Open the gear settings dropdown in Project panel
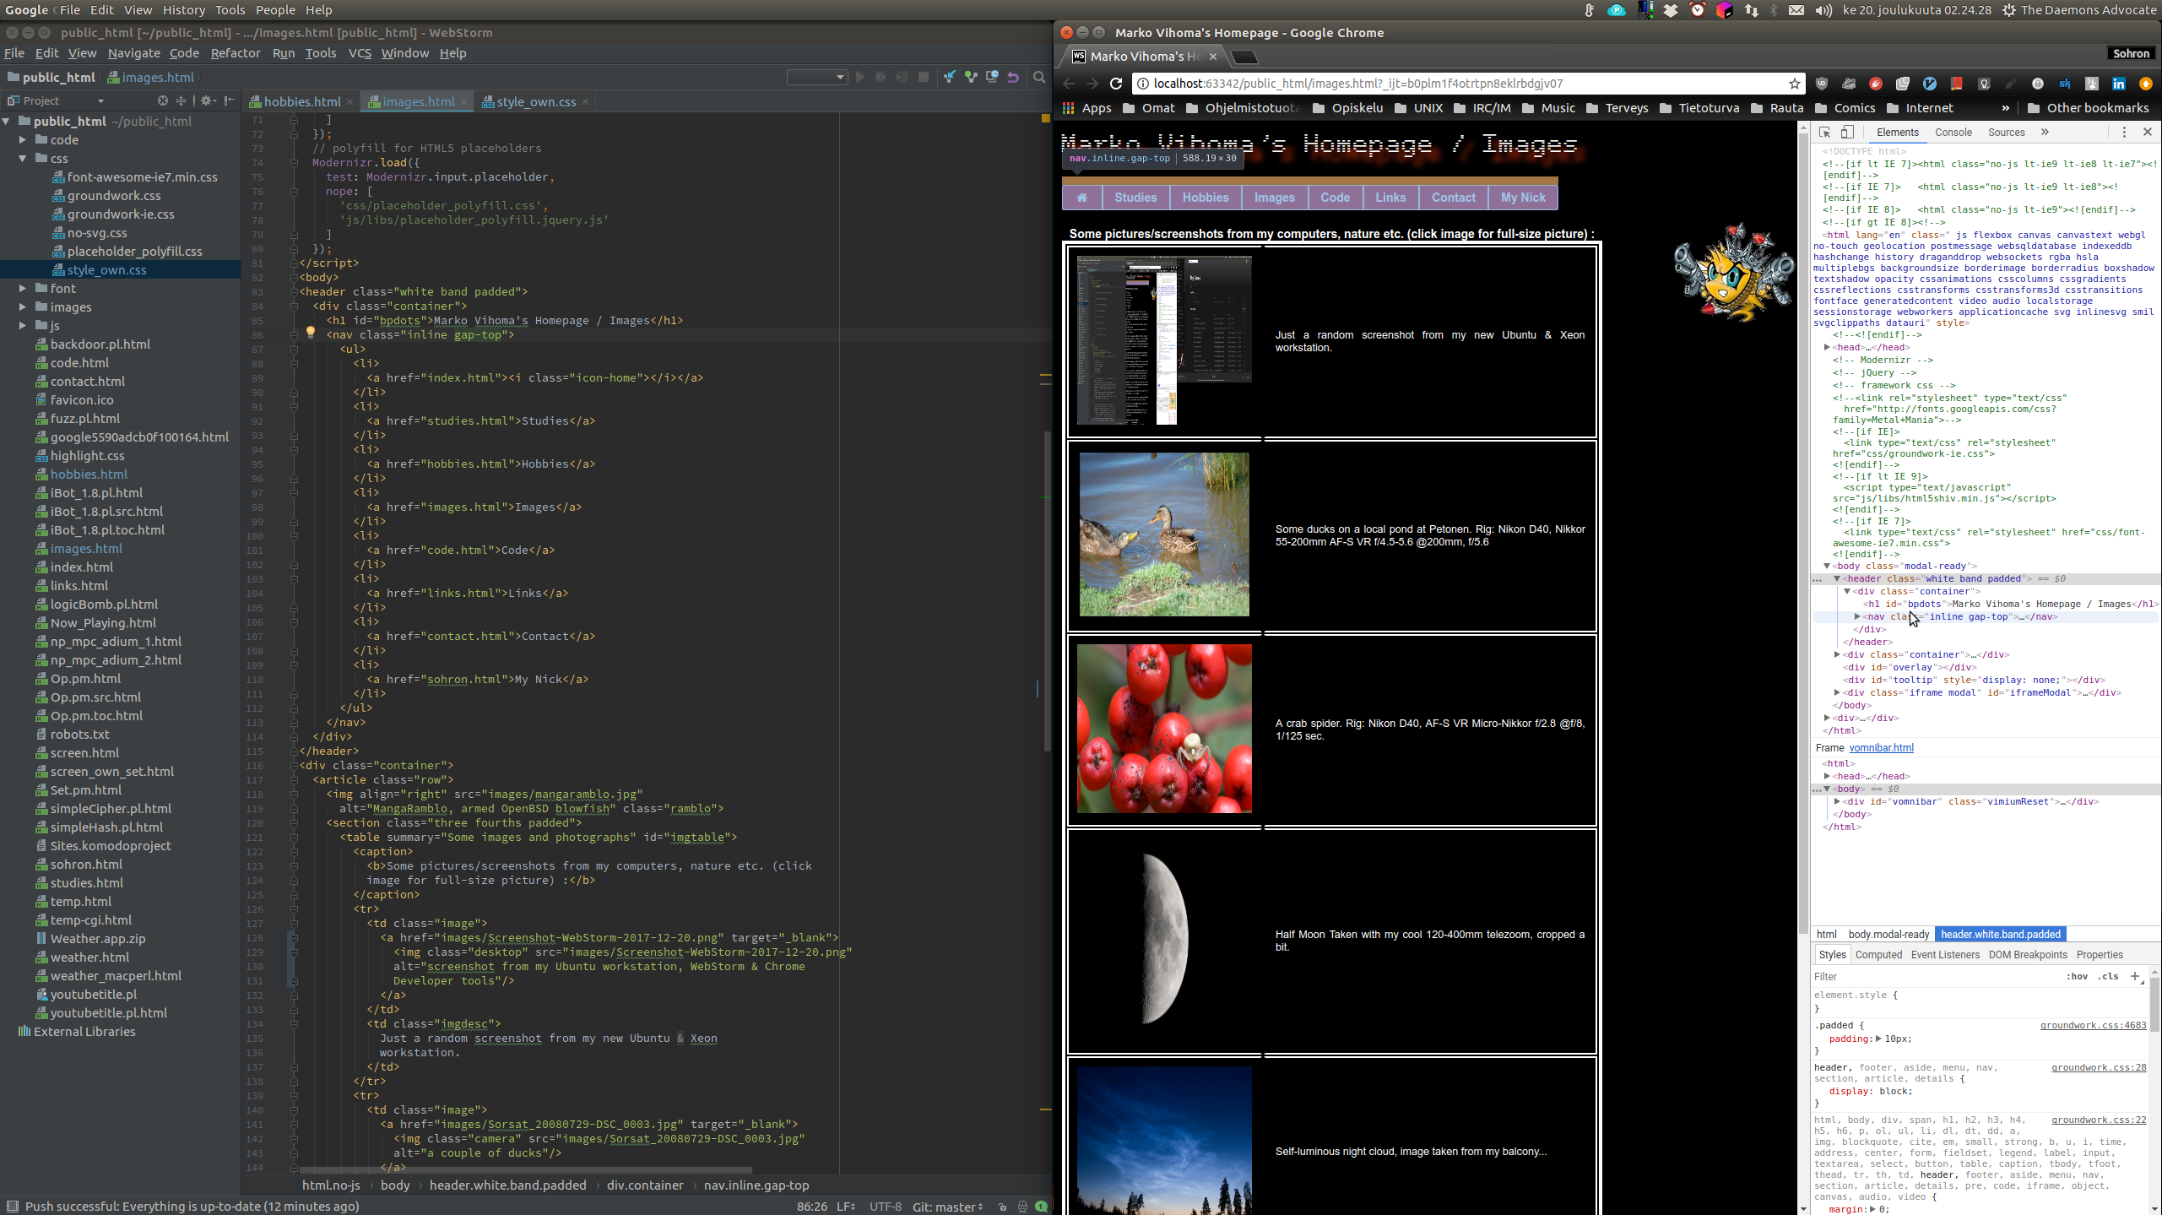The height and width of the screenshot is (1215, 2162). (x=209, y=100)
